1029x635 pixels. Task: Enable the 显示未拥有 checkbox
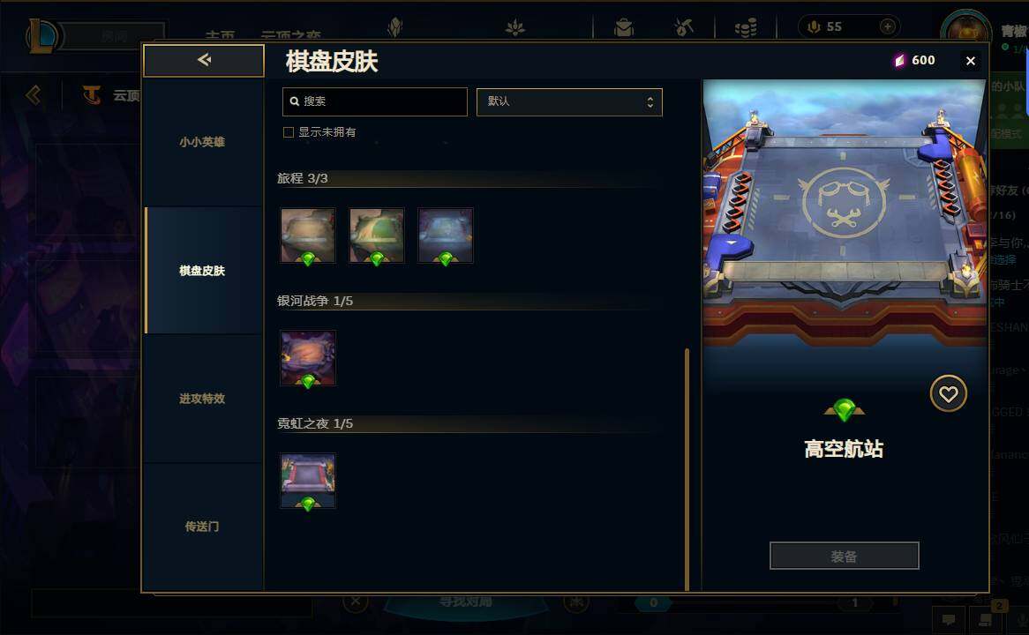[288, 132]
